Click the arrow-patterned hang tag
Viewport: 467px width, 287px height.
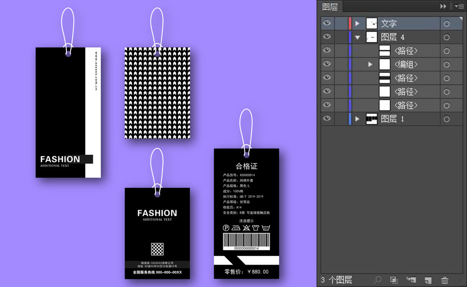click(157, 93)
